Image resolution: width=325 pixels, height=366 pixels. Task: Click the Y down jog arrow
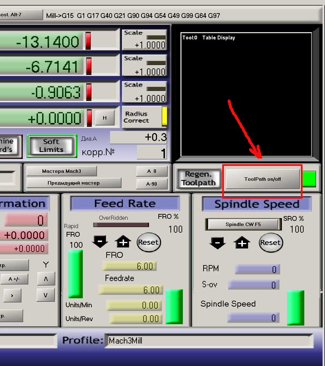coord(46,295)
